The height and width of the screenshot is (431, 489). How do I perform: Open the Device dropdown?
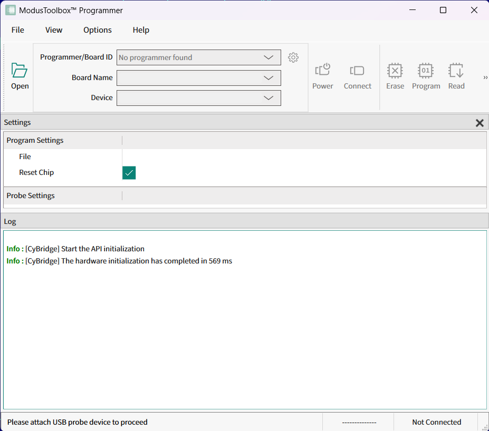coord(199,98)
